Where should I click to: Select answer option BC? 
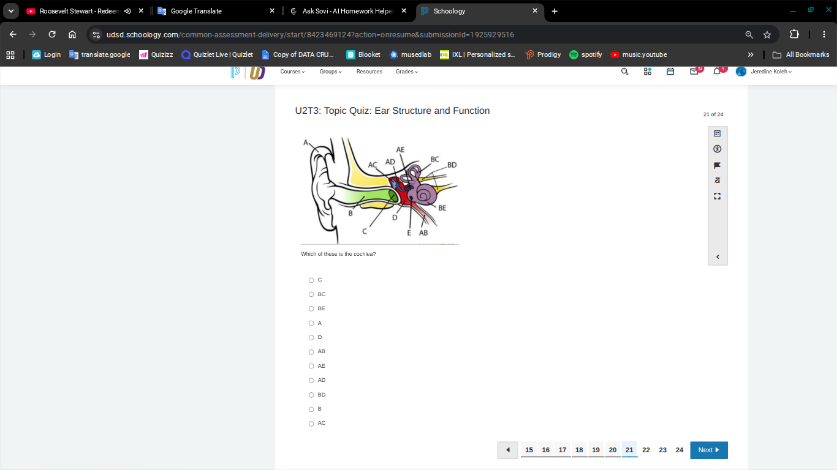click(x=311, y=294)
